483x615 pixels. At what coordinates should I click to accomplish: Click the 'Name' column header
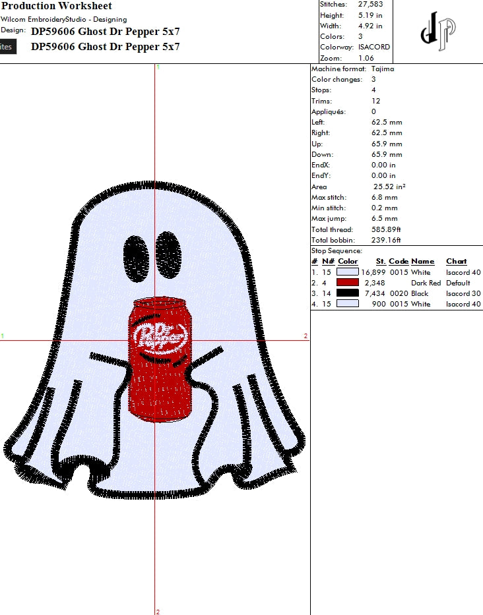(423, 261)
